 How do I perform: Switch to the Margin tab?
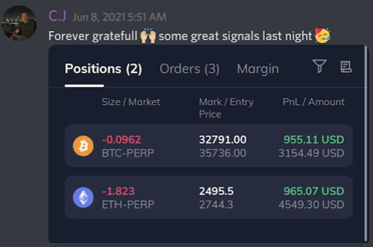258,69
